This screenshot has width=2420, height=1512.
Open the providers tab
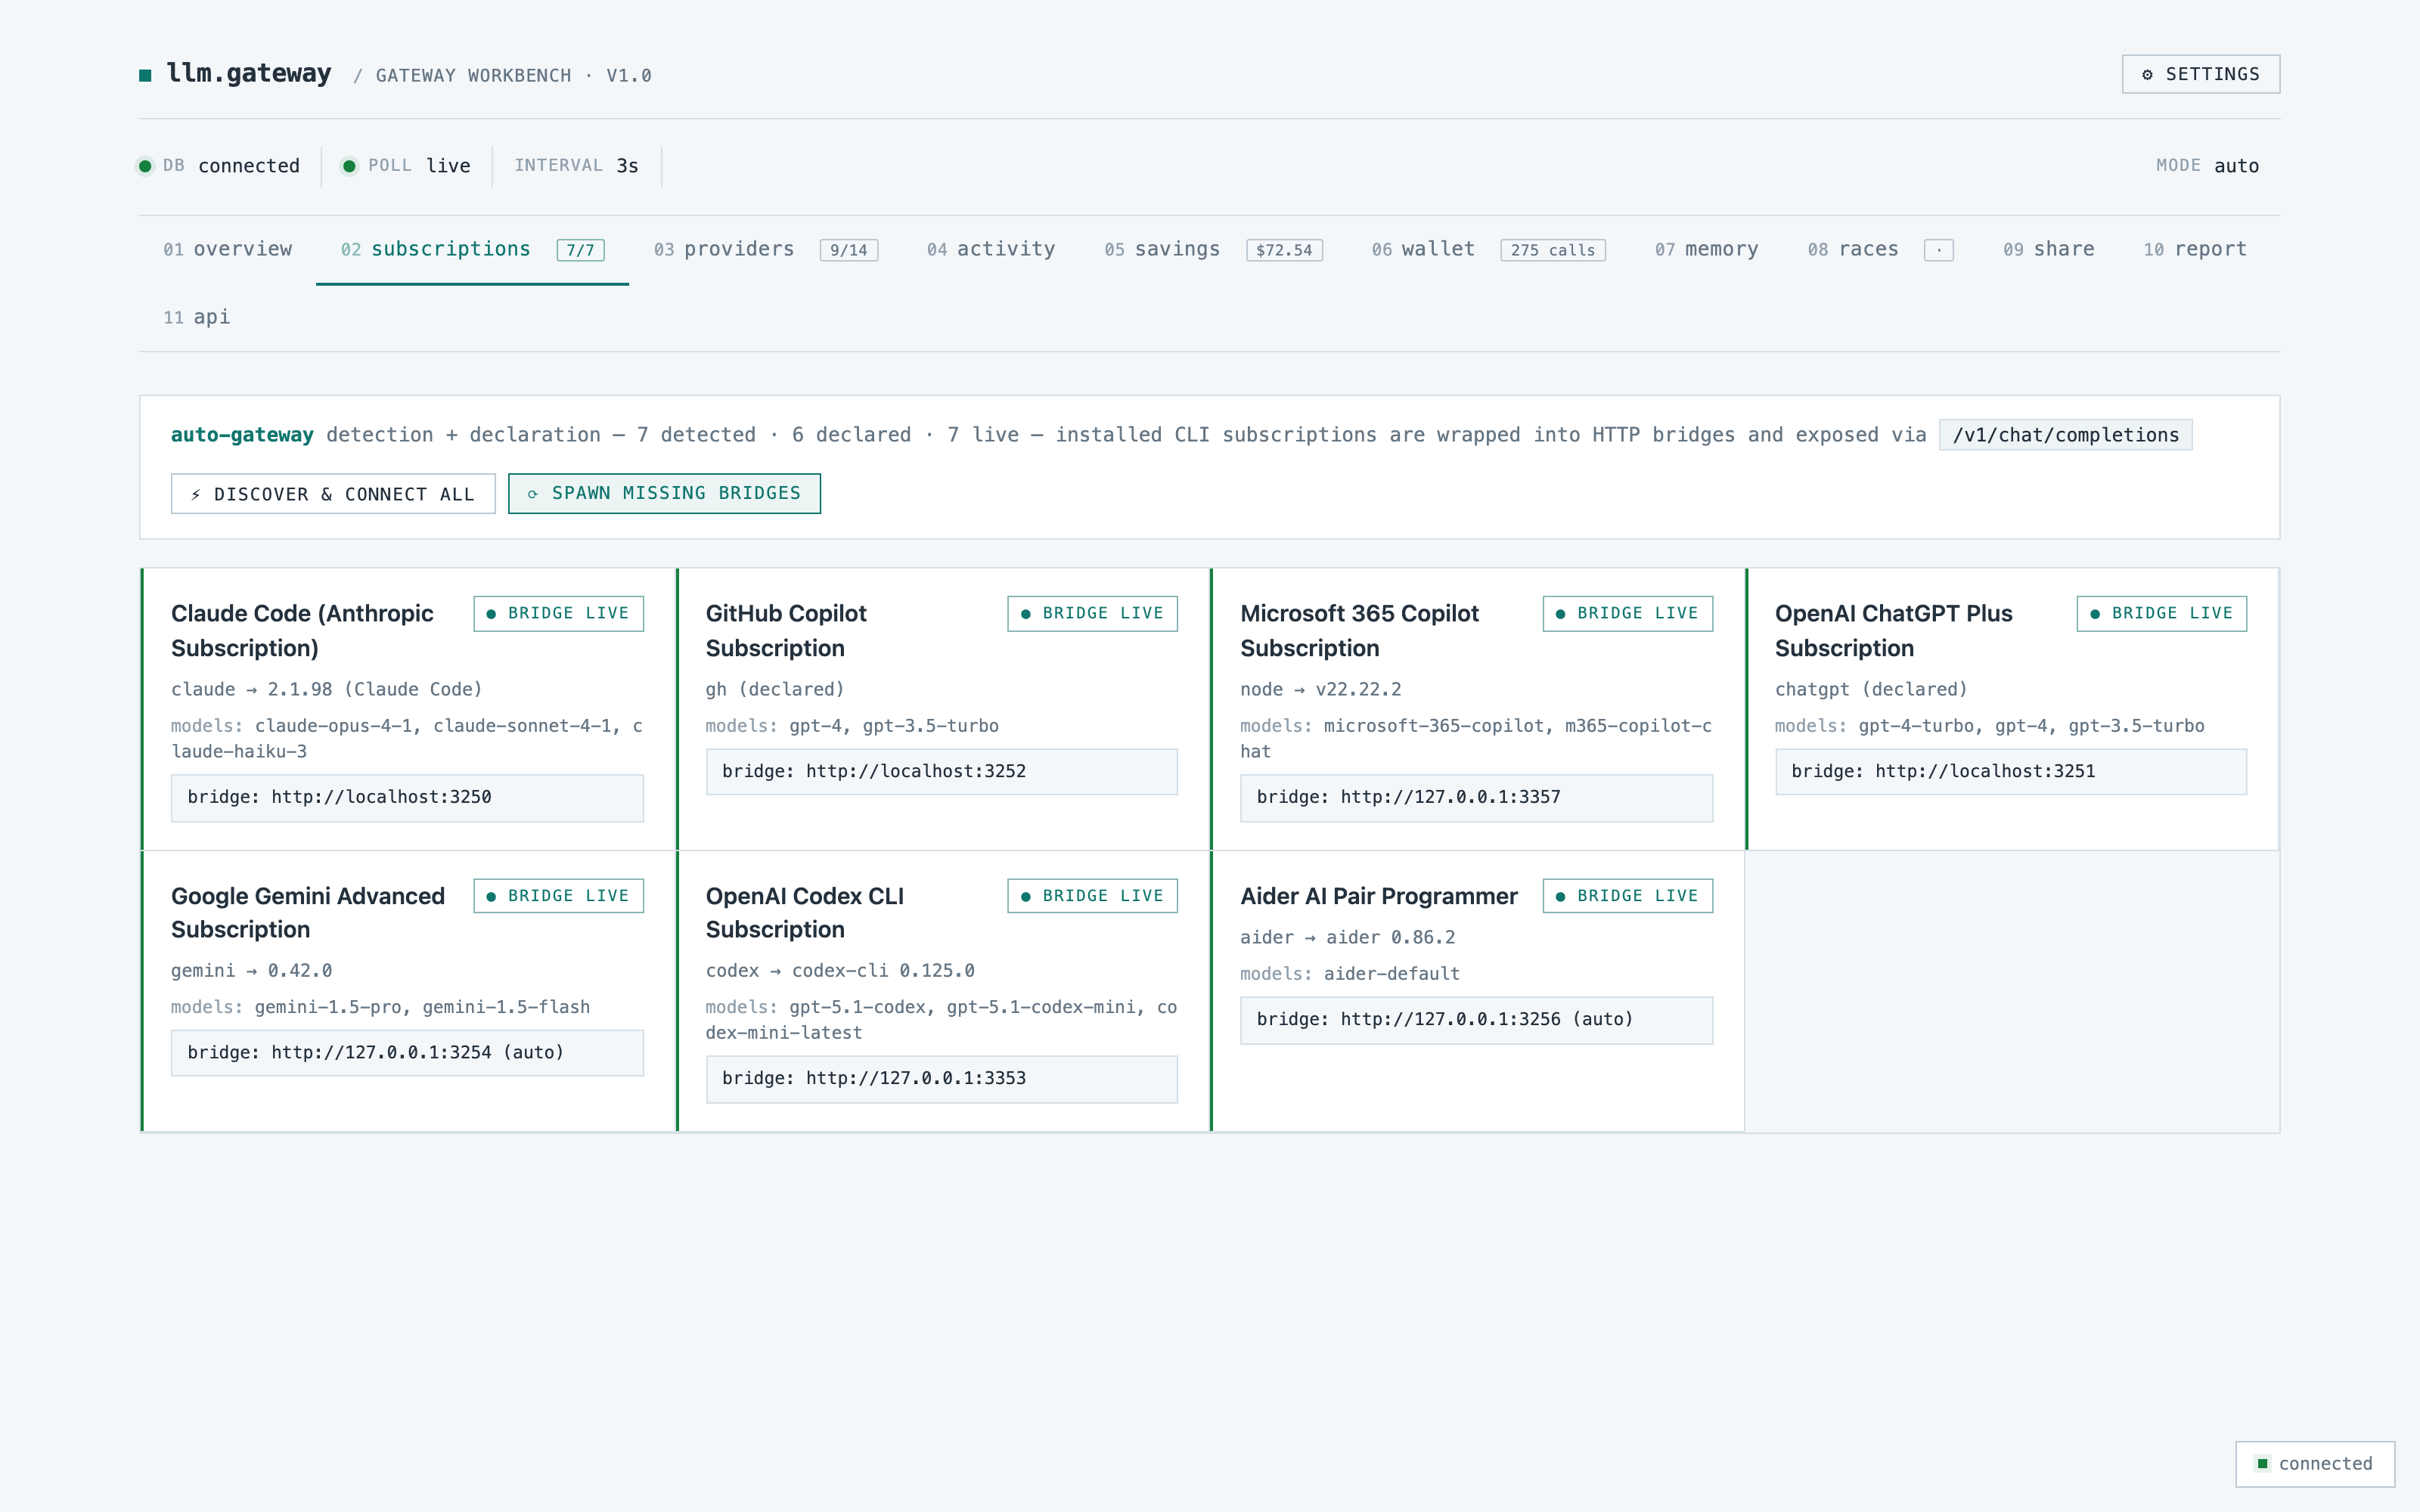(766, 249)
